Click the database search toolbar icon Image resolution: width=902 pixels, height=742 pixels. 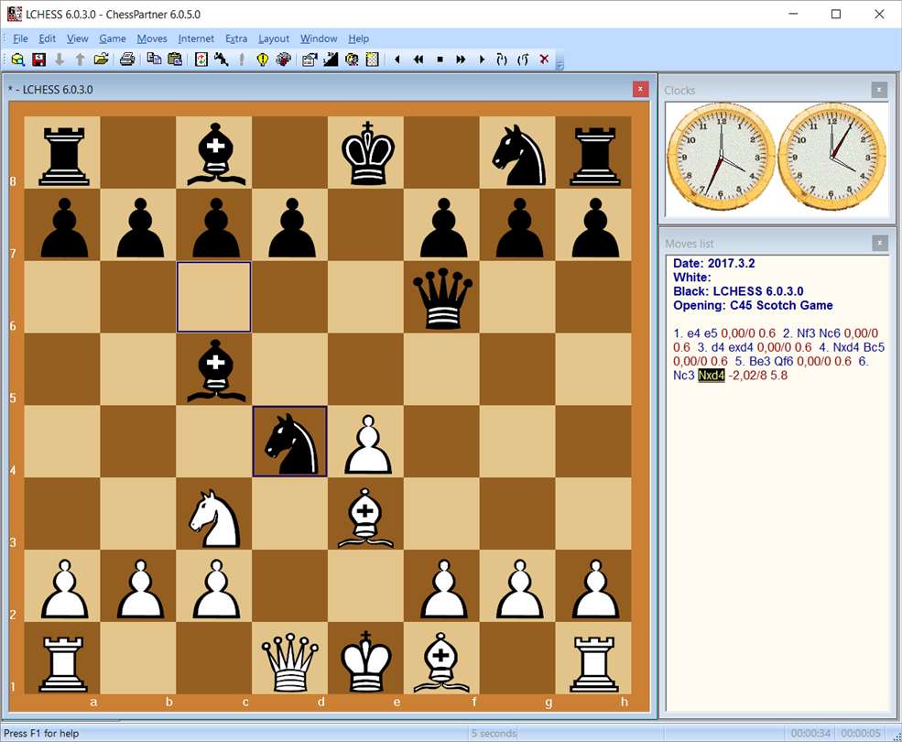pyautogui.click(x=17, y=60)
